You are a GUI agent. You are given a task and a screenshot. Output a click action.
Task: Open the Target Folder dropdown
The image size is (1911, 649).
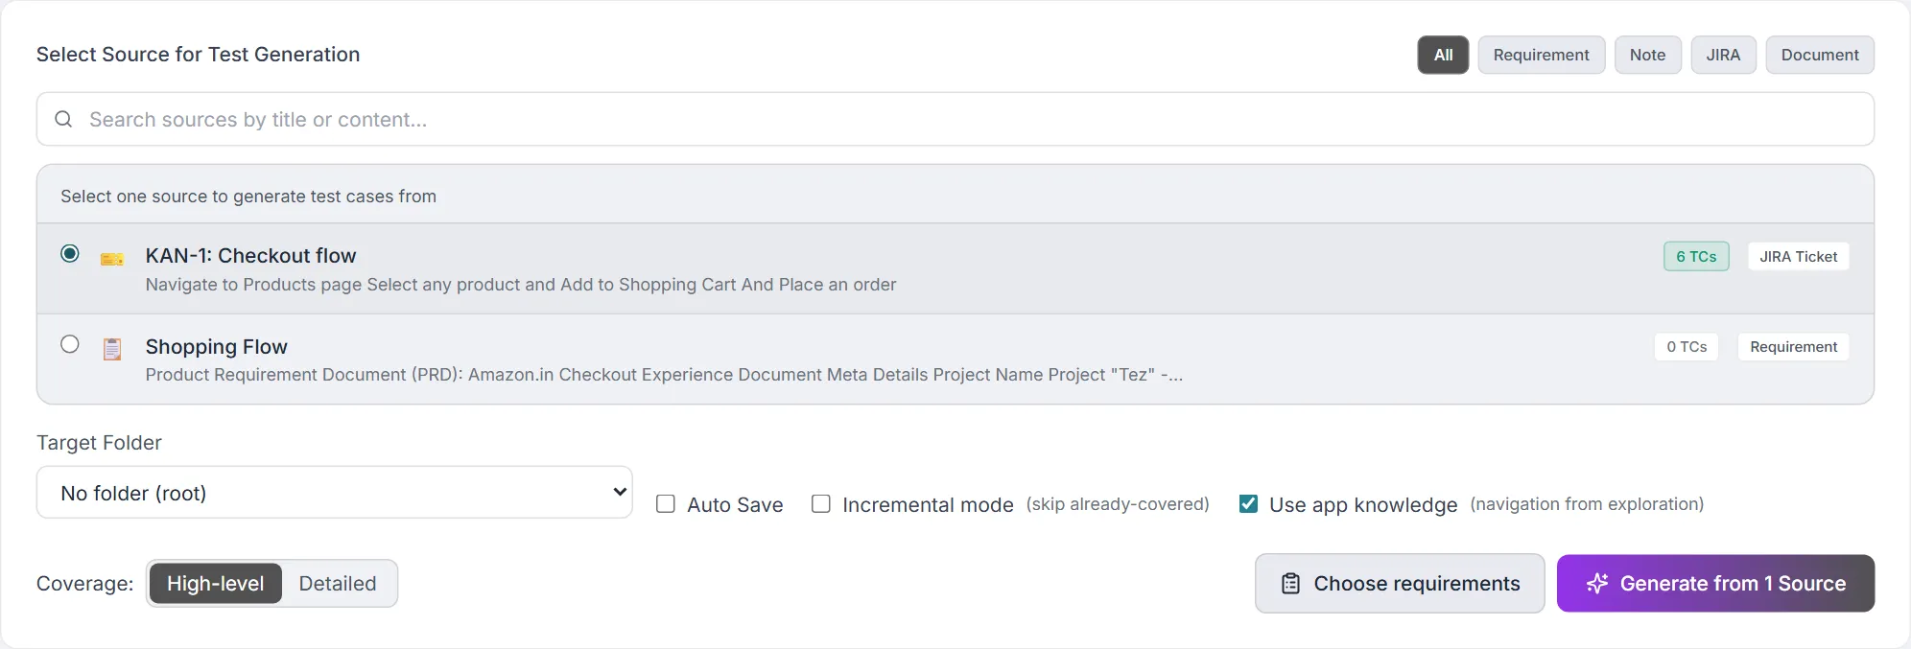pos(334,493)
